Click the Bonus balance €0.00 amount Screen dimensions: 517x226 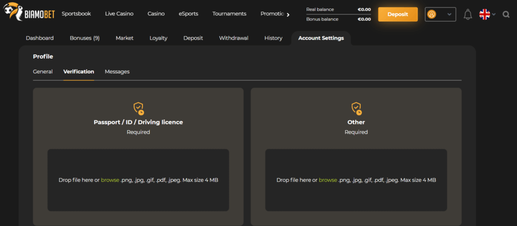[x=364, y=19]
